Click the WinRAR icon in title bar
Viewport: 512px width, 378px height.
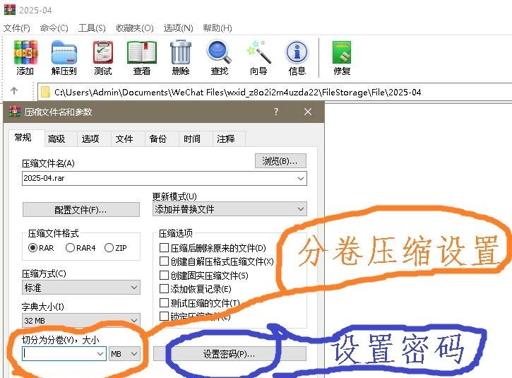click(9, 10)
